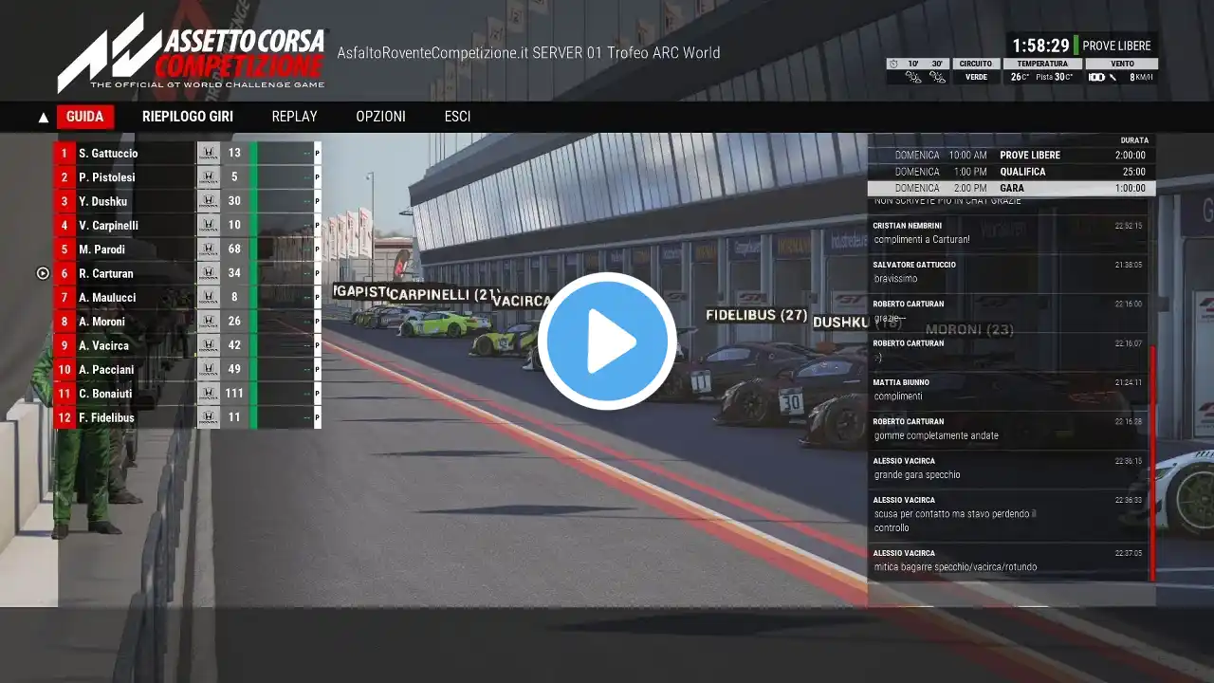Click the CARPINELLI (21) name tag over the pit lane
The width and height of the screenshot is (1214, 683).
pos(444,295)
